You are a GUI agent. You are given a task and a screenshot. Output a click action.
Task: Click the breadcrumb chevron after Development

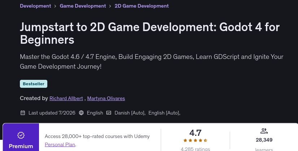pyautogui.click(x=55, y=6)
